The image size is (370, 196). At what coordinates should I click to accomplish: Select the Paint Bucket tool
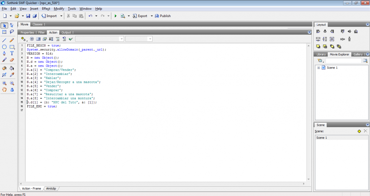(12, 68)
